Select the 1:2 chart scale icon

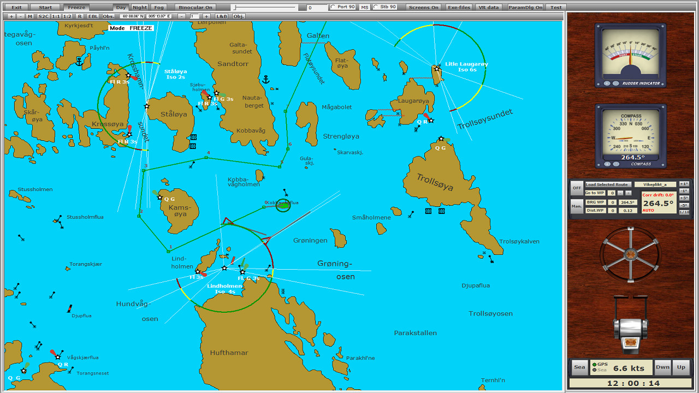[67, 16]
